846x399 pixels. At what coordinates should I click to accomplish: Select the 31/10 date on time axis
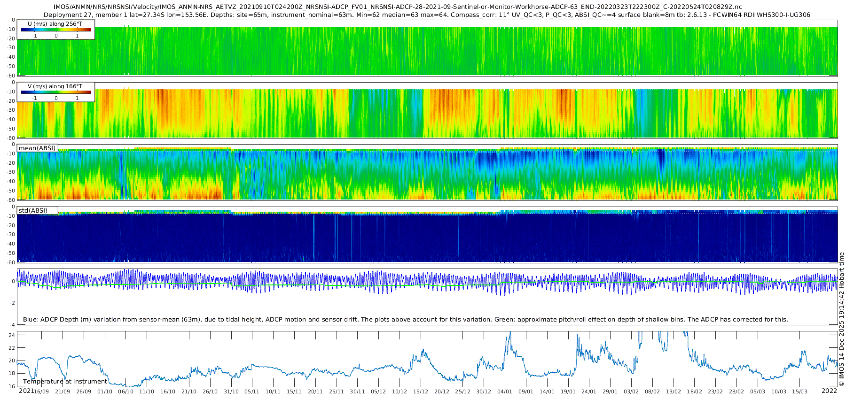tap(231, 391)
